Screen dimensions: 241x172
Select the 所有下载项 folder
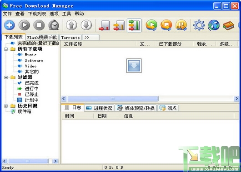tap(30, 49)
